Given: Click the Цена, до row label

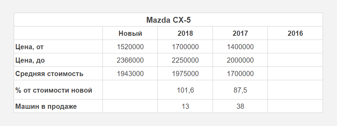Looking at the screenshot, I should (x=30, y=60).
